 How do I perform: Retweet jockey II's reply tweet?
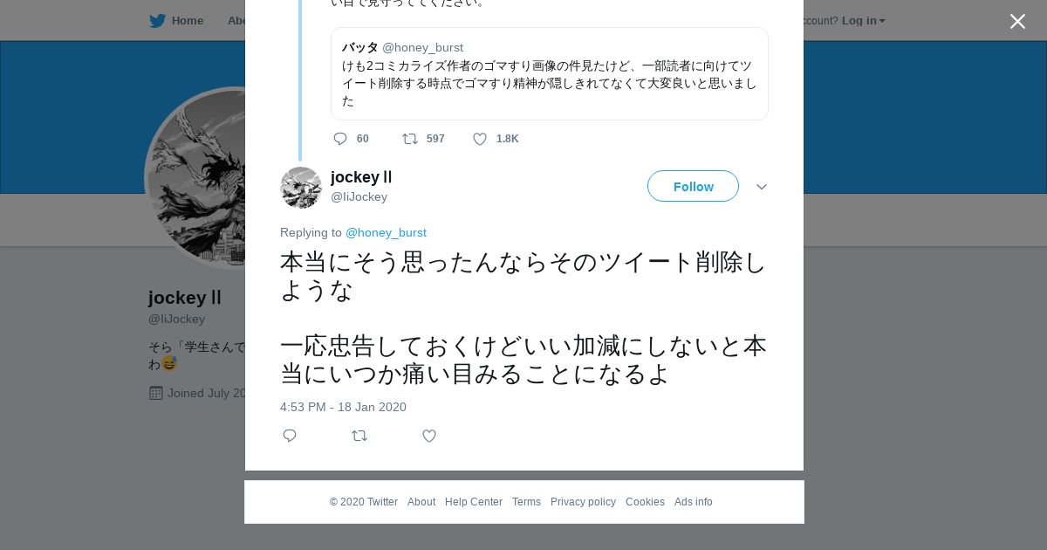click(359, 436)
